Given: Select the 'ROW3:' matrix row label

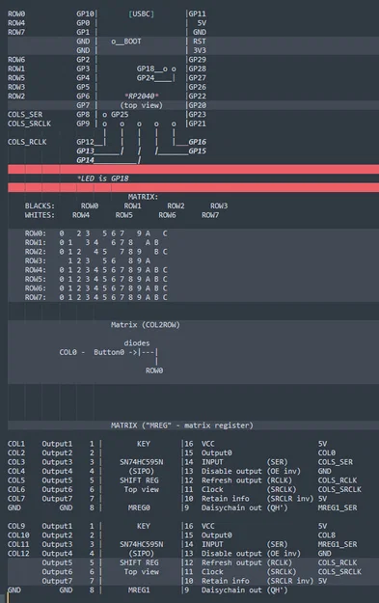Looking at the screenshot, I should tap(36, 261).
